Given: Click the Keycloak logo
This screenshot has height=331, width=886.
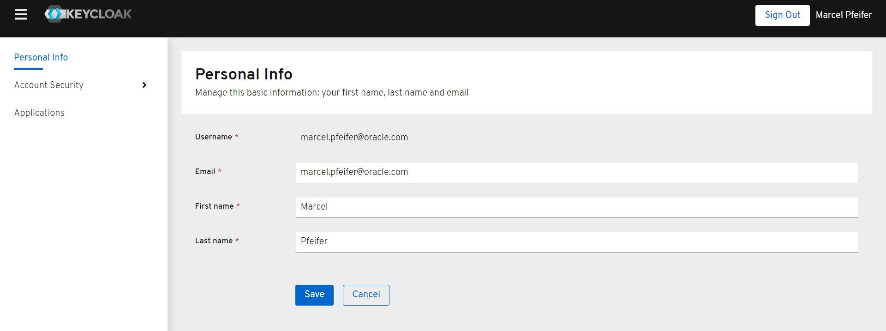Looking at the screenshot, I should tap(88, 14).
